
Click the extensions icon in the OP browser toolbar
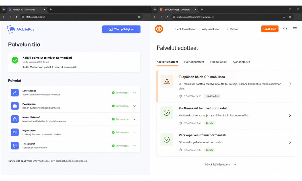pyautogui.click(x=284, y=17)
